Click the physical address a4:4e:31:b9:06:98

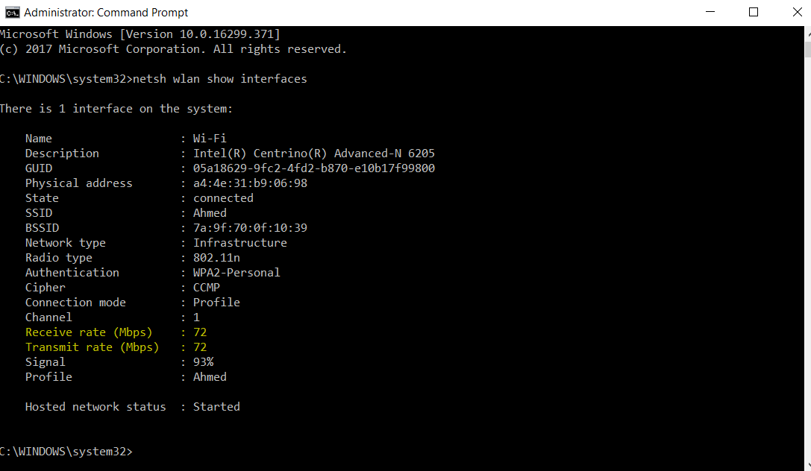click(x=250, y=183)
